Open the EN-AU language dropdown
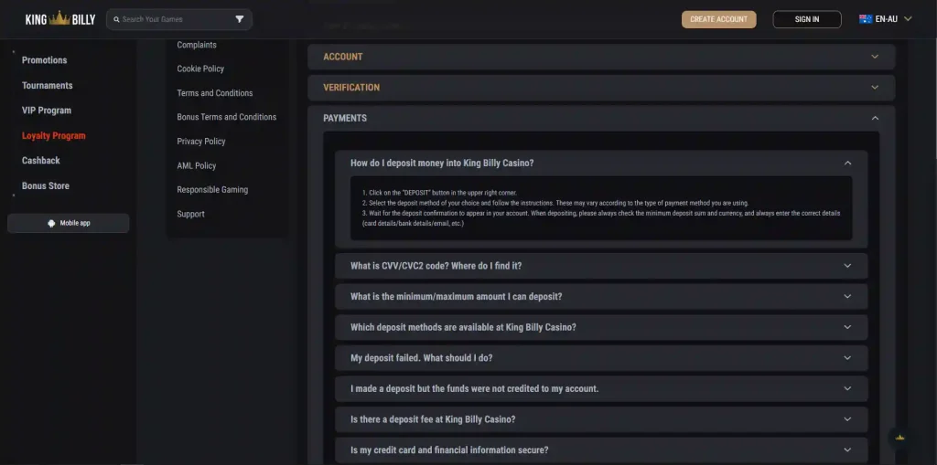The image size is (937, 465). tap(886, 19)
